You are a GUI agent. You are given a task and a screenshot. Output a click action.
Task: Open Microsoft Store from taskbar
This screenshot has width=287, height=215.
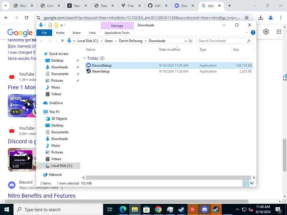146,209
